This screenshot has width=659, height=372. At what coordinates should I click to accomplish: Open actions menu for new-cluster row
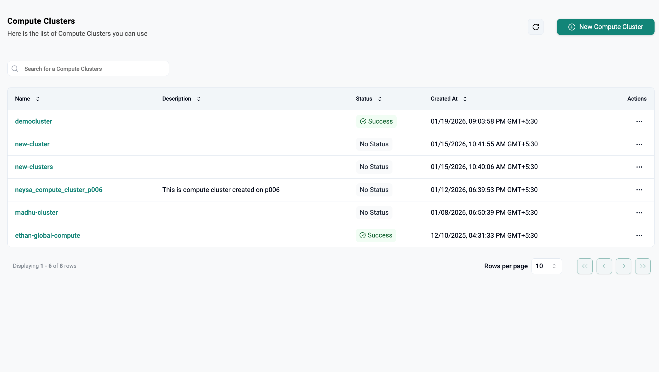pos(639,144)
